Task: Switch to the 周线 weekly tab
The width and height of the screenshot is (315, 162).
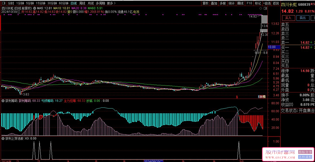Action: tap(82, 3)
